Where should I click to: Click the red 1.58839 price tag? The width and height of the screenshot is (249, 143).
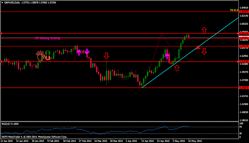click(244, 33)
